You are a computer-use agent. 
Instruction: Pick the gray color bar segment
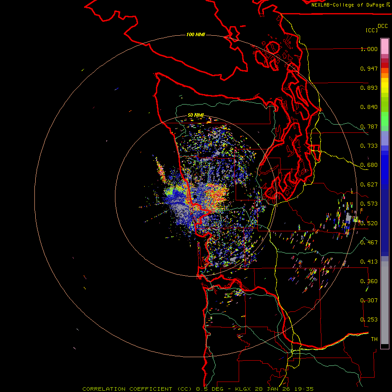[x=385, y=303]
